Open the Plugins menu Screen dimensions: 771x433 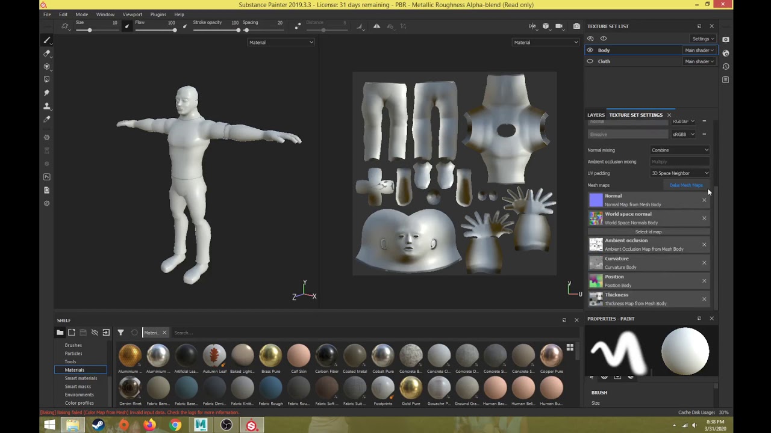158,14
